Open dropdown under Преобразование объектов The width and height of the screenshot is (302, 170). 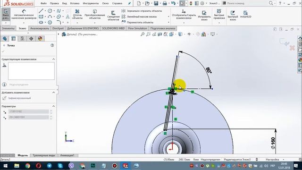95,23
